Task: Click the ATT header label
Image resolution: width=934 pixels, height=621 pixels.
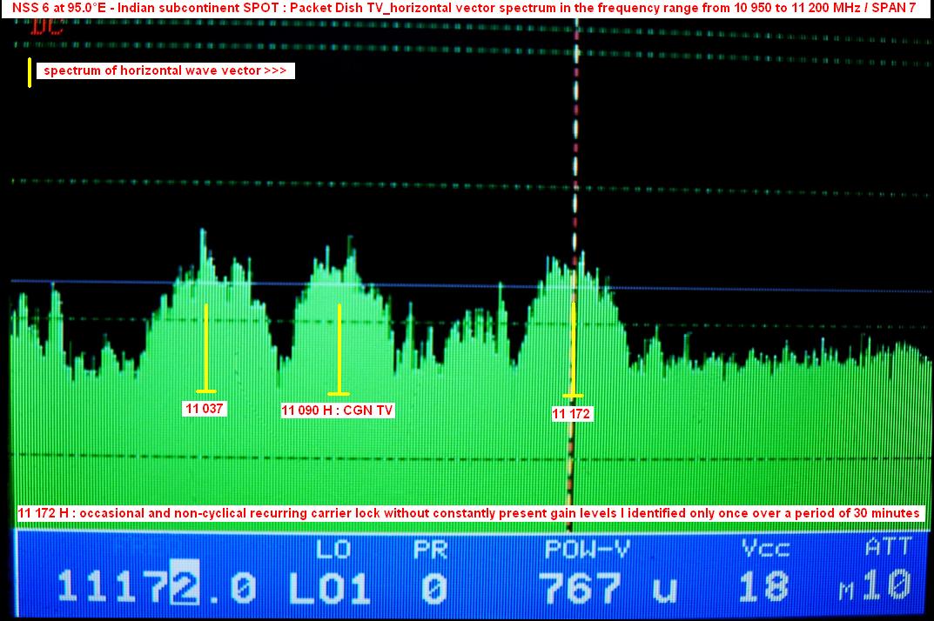Action: click(888, 547)
